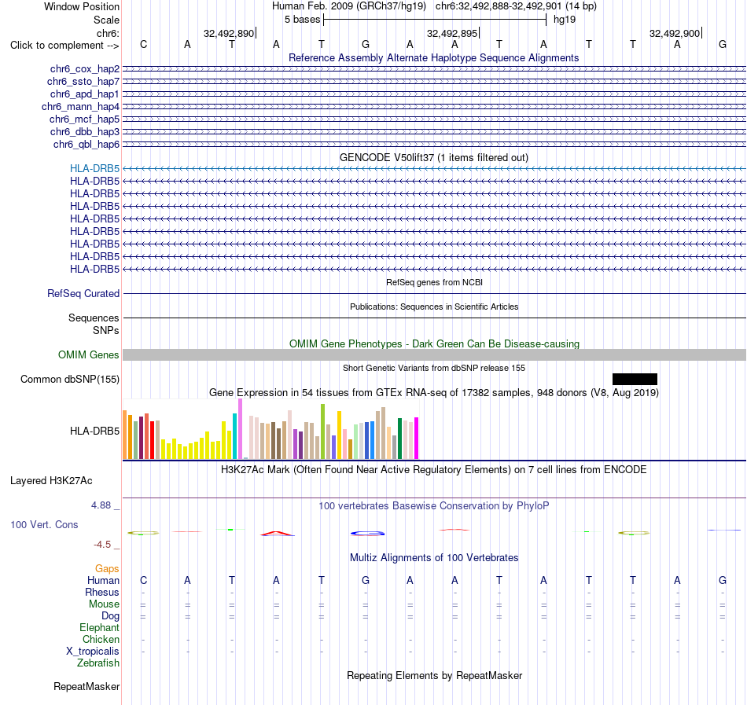Image resolution: width=747 pixels, height=705 pixels.
Task: Click the RepeatMasker side label
Action: click(x=86, y=686)
